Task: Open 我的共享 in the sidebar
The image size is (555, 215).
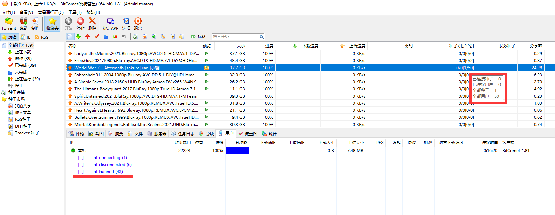Action: [23, 106]
